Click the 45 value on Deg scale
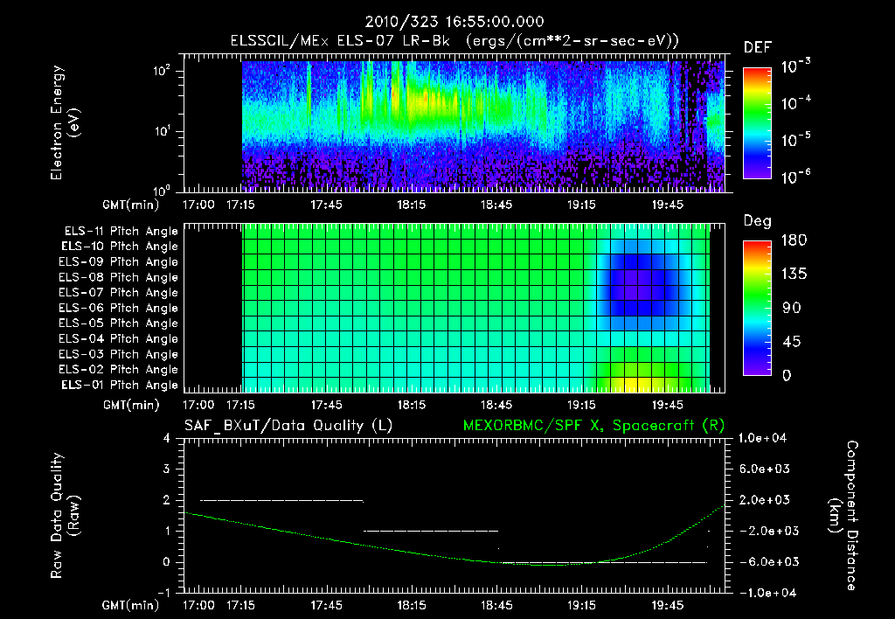The image size is (895, 619). (x=791, y=342)
